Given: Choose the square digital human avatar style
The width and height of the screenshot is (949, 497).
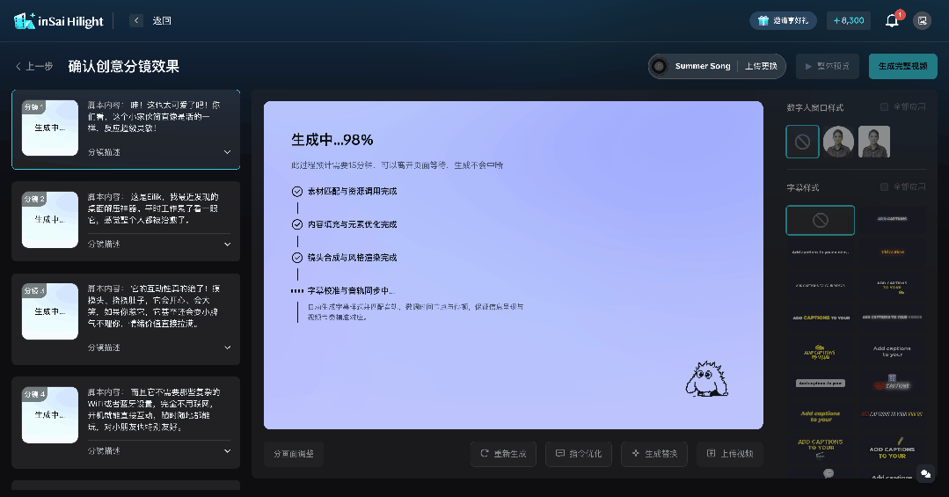Looking at the screenshot, I should pyautogui.click(x=874, y=142).
